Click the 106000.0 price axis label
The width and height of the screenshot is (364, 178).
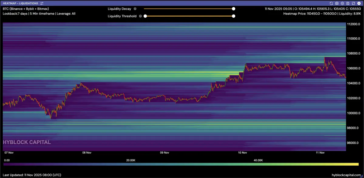[353, 68]
